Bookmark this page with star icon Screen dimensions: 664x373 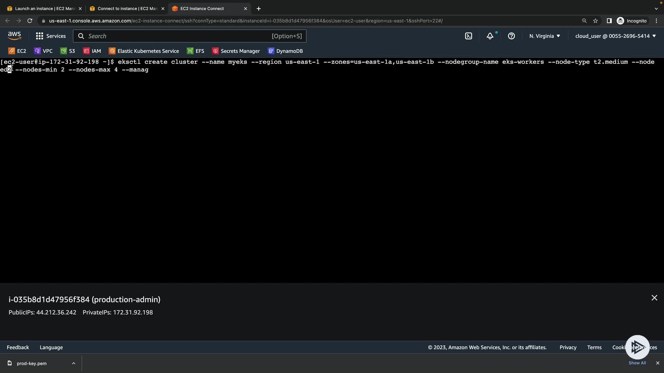[596, 21]
